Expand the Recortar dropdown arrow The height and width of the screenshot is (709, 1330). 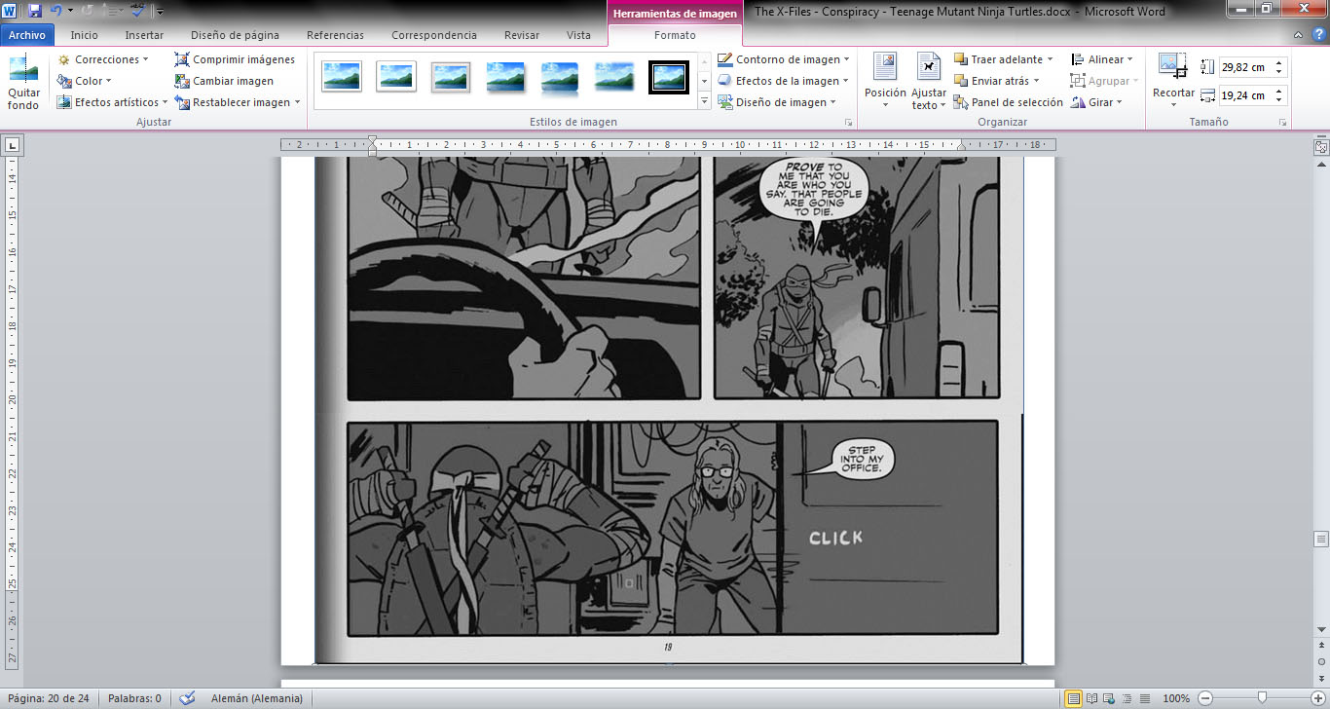[1173, 104]
